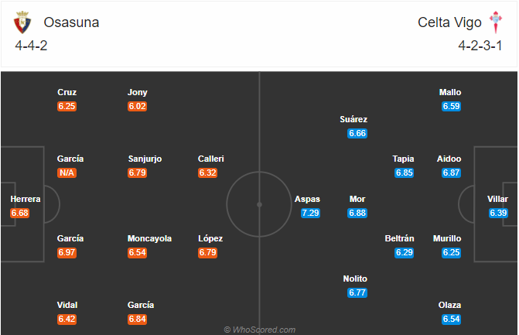Select Villar's 6.39 rating badge

(x=498, y=213)
